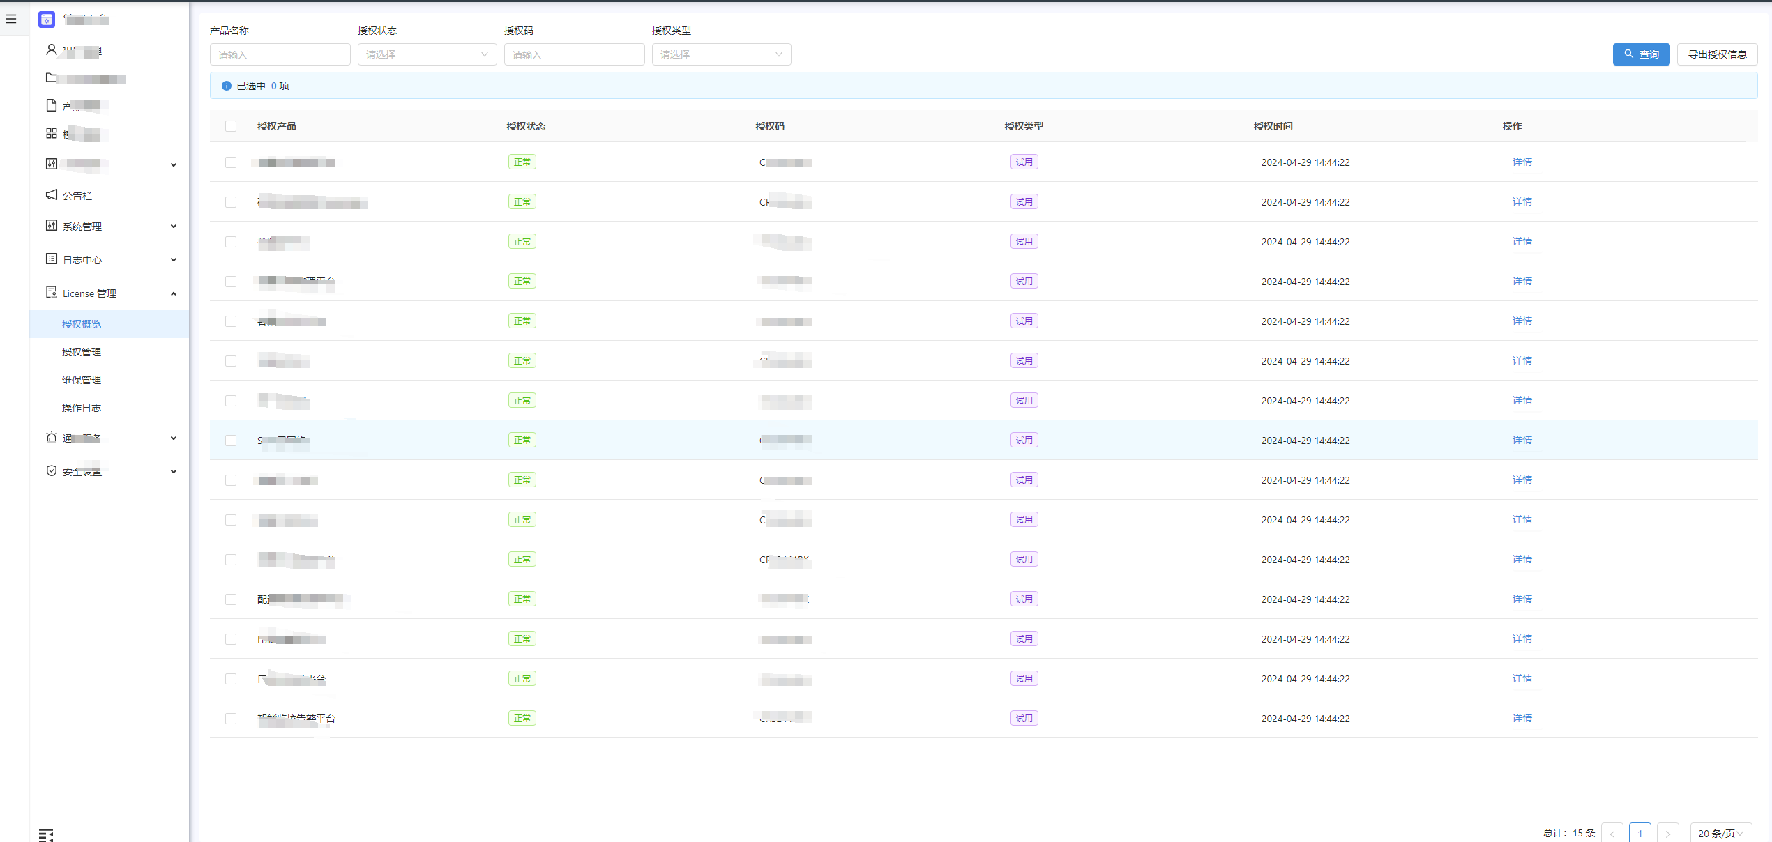Select all rows with the header checkbox
Screen dimensions: 1772x842
(x=231, y=126)
